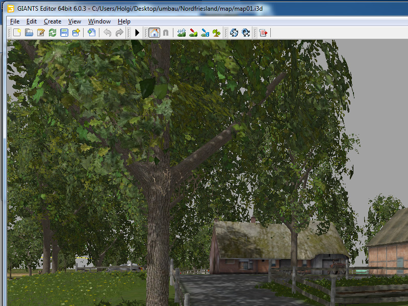Open the Help menu
Viewport: 408px width, 306px height.
click(124, 21)
